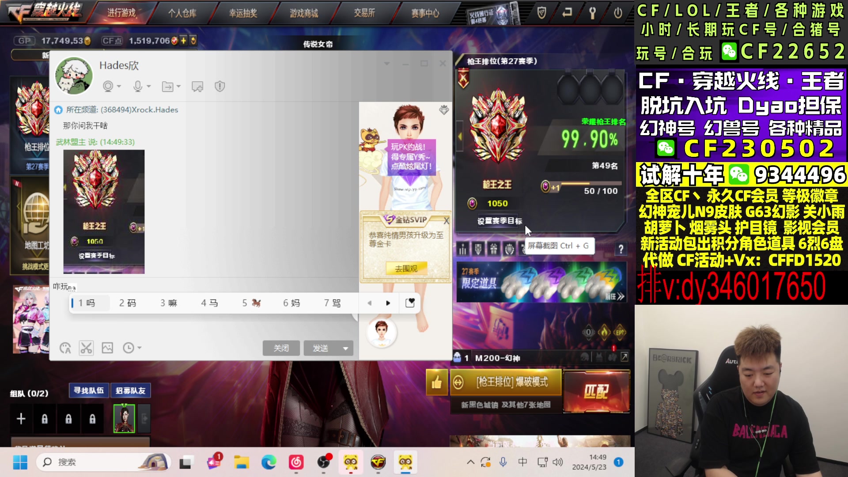Viewport: 848px width, 477px height.
Task: Click the game settings wrench icon
Action: (x=592, y=13)
